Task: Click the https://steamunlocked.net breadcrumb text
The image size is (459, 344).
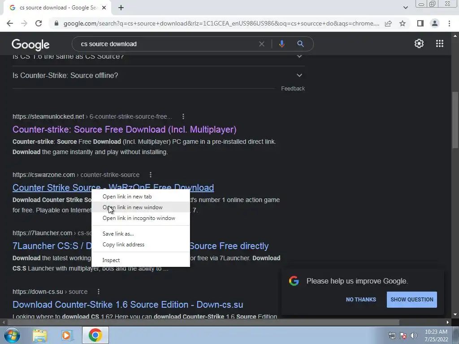Action: click(48, 116)
